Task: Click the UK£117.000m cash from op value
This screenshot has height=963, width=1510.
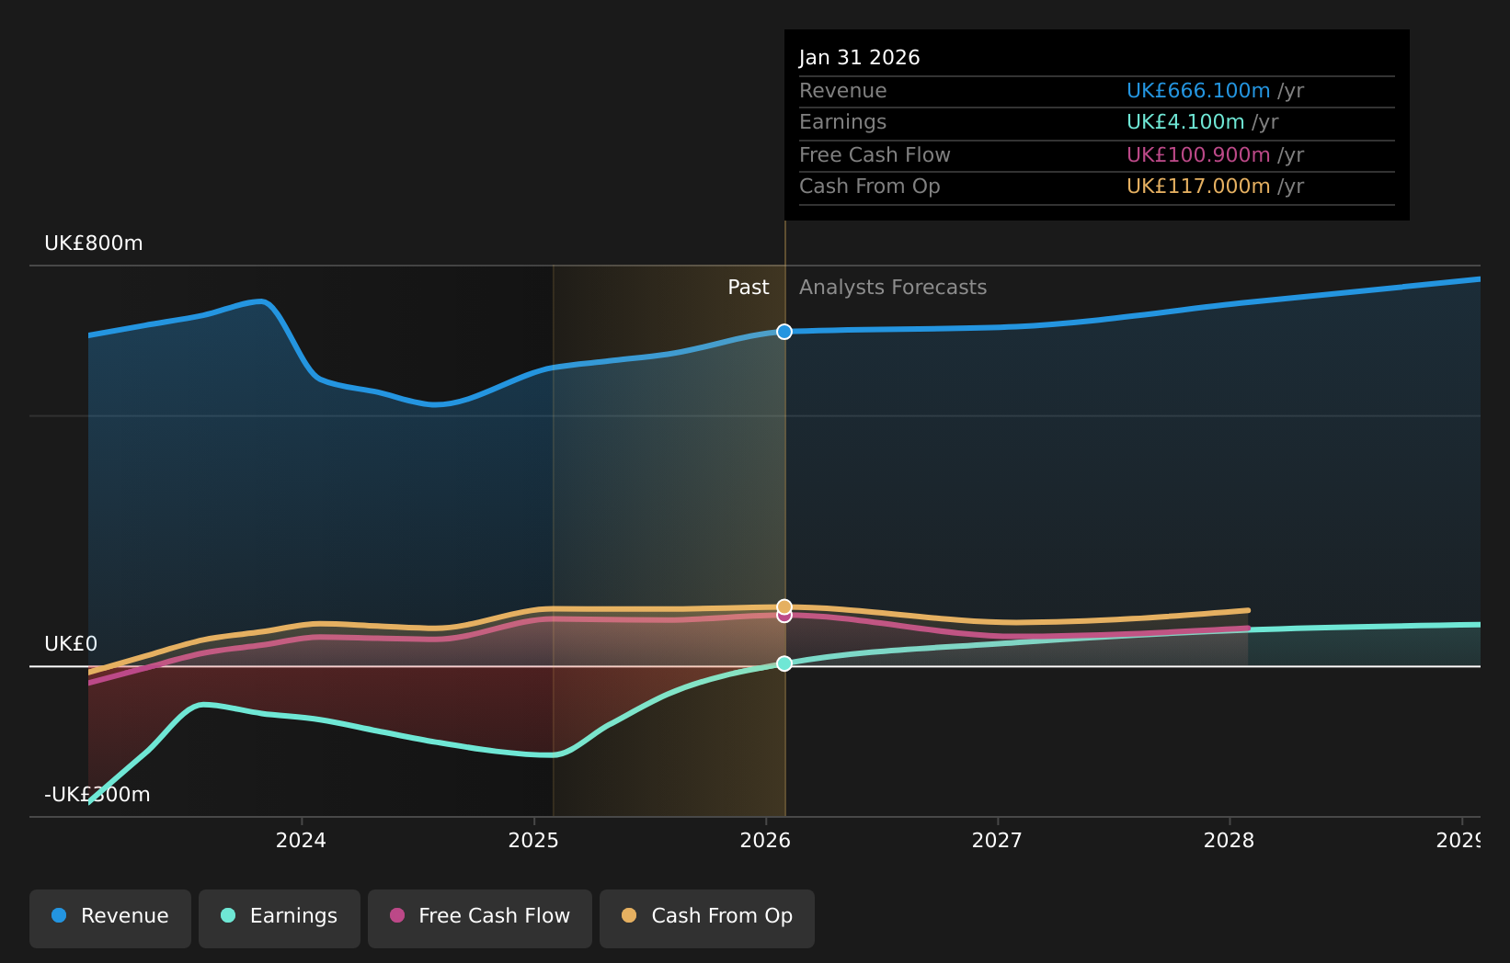Action: (x=1198, y=187)
